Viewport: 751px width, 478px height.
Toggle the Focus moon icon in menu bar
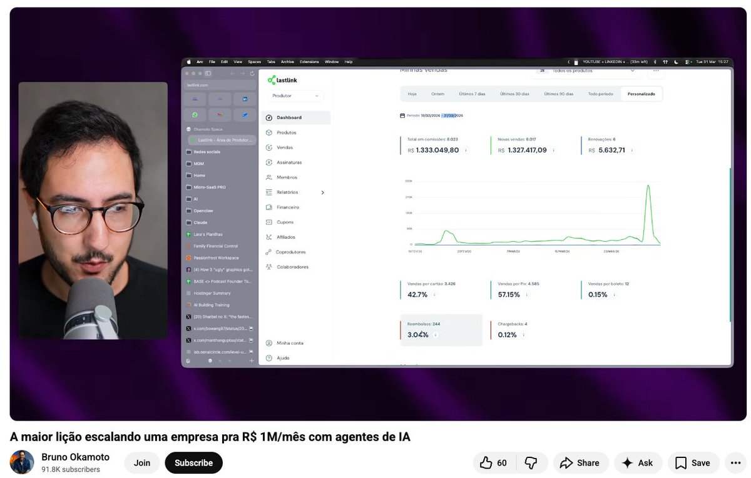pos(677,62)
